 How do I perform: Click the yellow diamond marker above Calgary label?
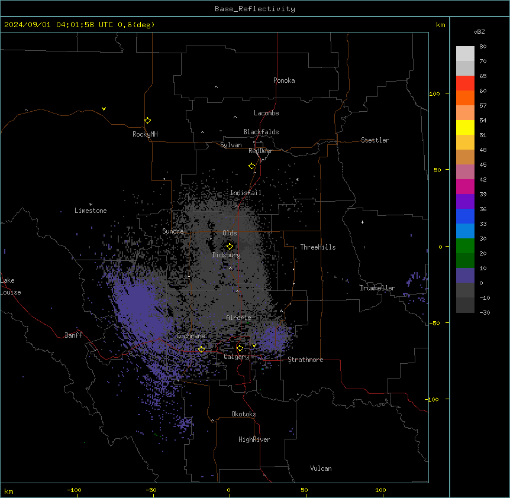240,348
